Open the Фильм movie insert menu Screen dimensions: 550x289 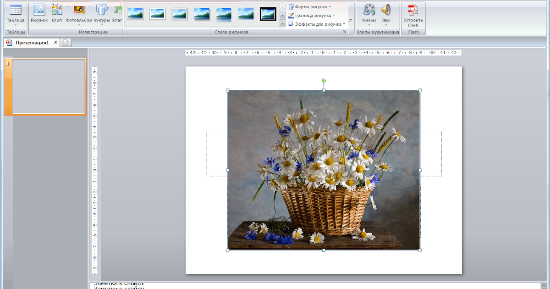[x=369, y=14]
